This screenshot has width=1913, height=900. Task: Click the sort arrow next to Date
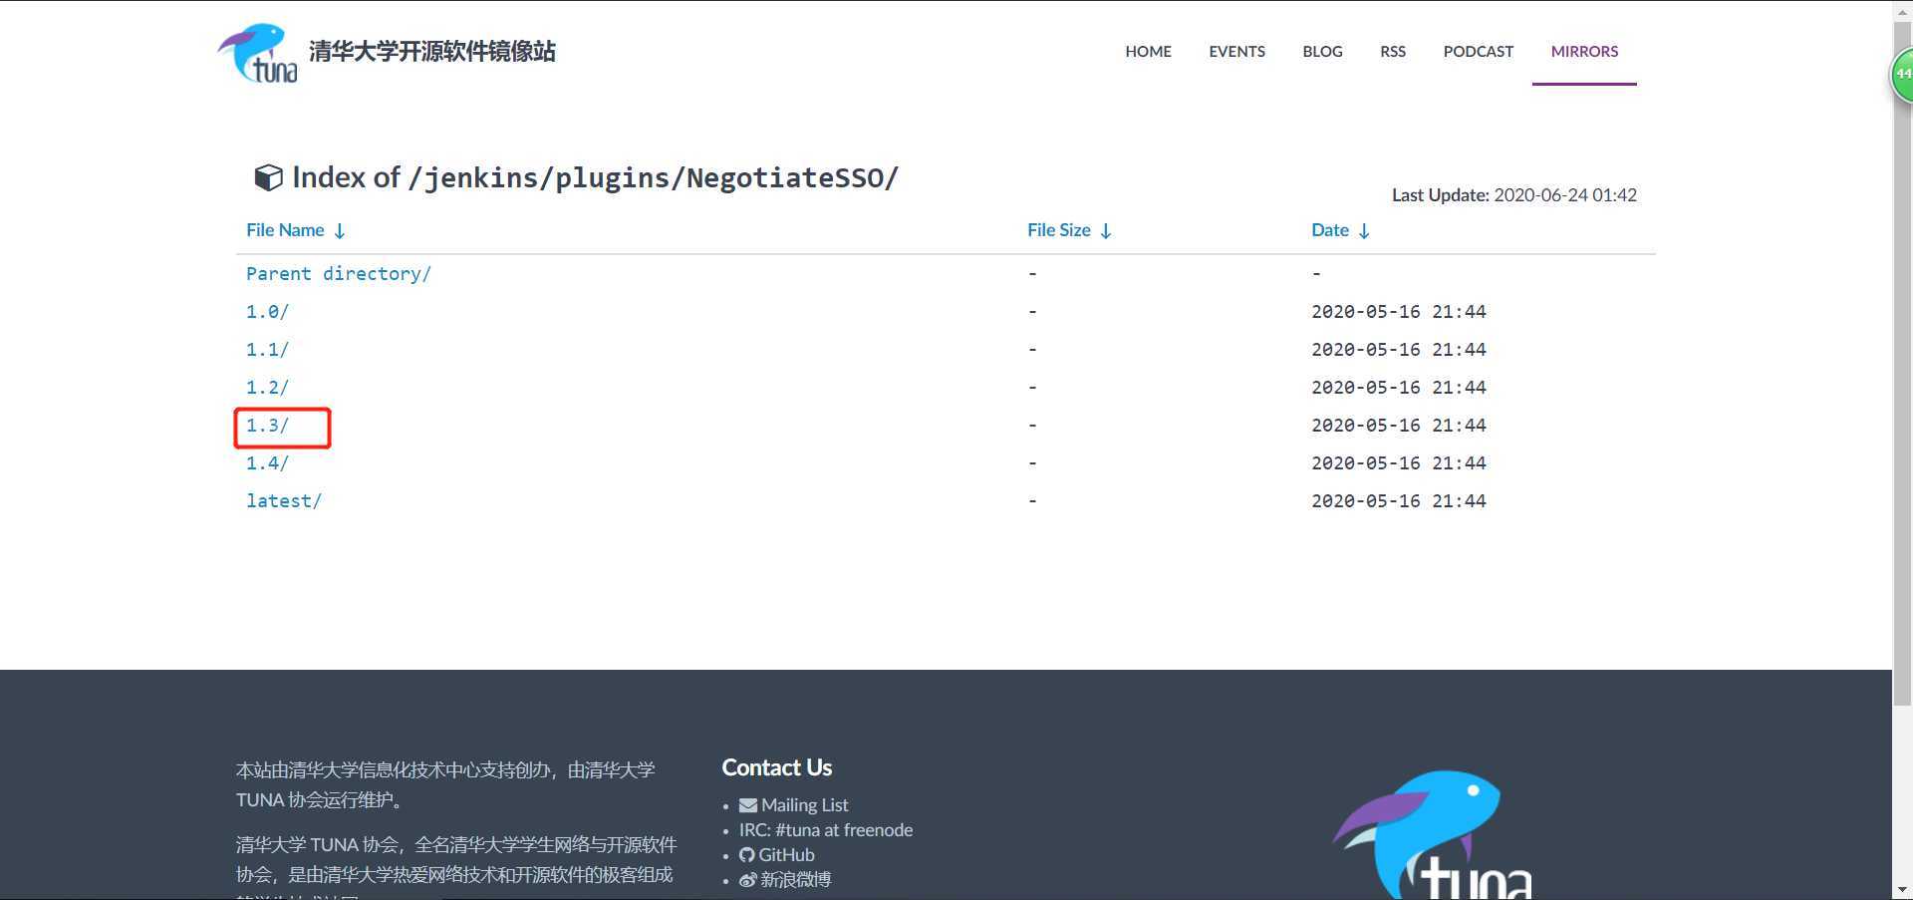point(1364,230)
